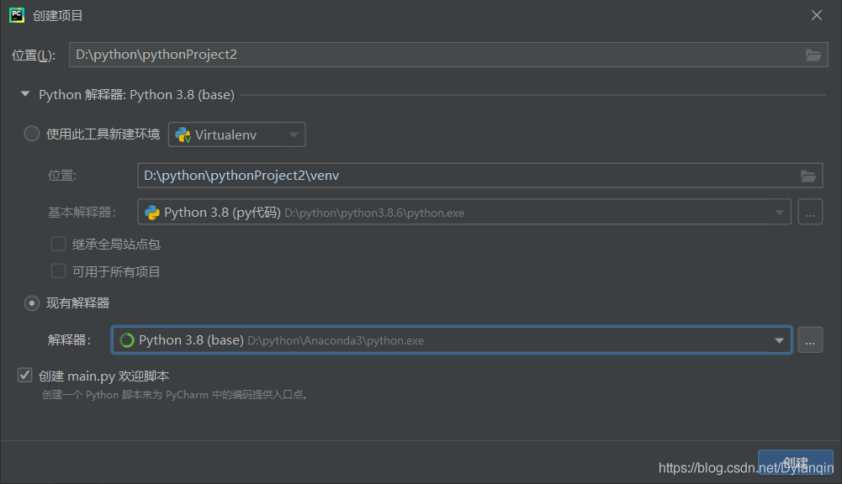The width and height of the screenshot is (842, 484).
Task: Click the '创建项目' dialog title
Action: click(58, 16)
